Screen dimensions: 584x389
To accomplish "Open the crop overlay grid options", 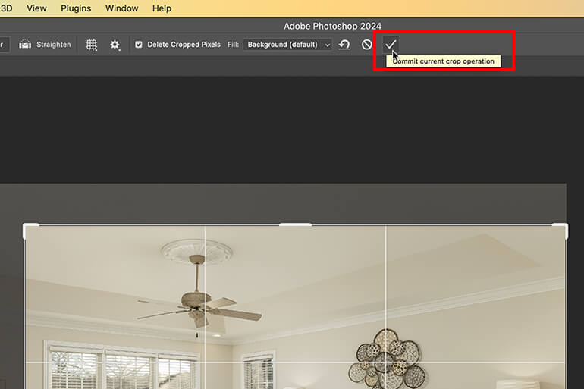I will point(91,45).
